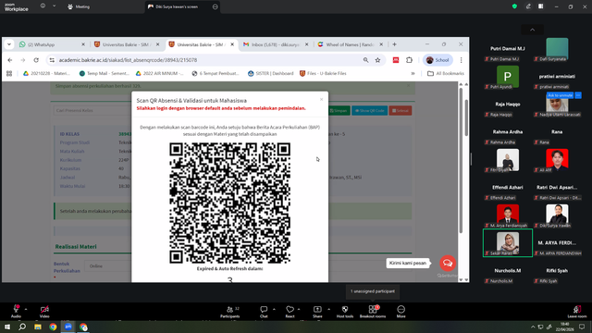Open Temp Mail bookmark
592x333 pixels.
point(105,74)
